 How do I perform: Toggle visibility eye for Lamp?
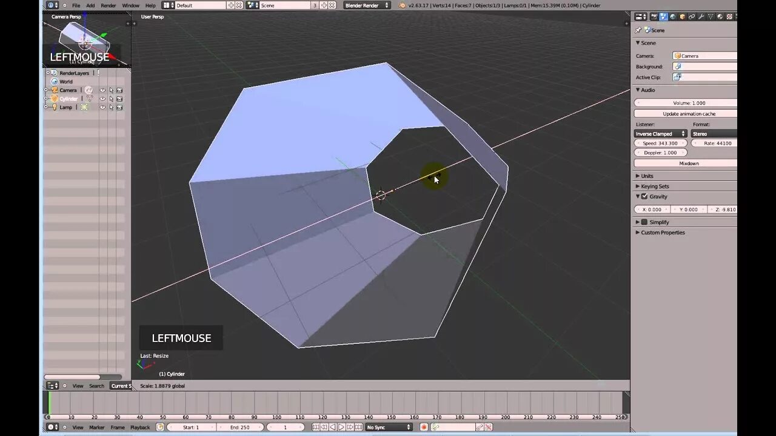coord(102,107)
